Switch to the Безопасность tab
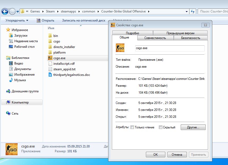This screenshot has width=228, height=165. [191, 38]
